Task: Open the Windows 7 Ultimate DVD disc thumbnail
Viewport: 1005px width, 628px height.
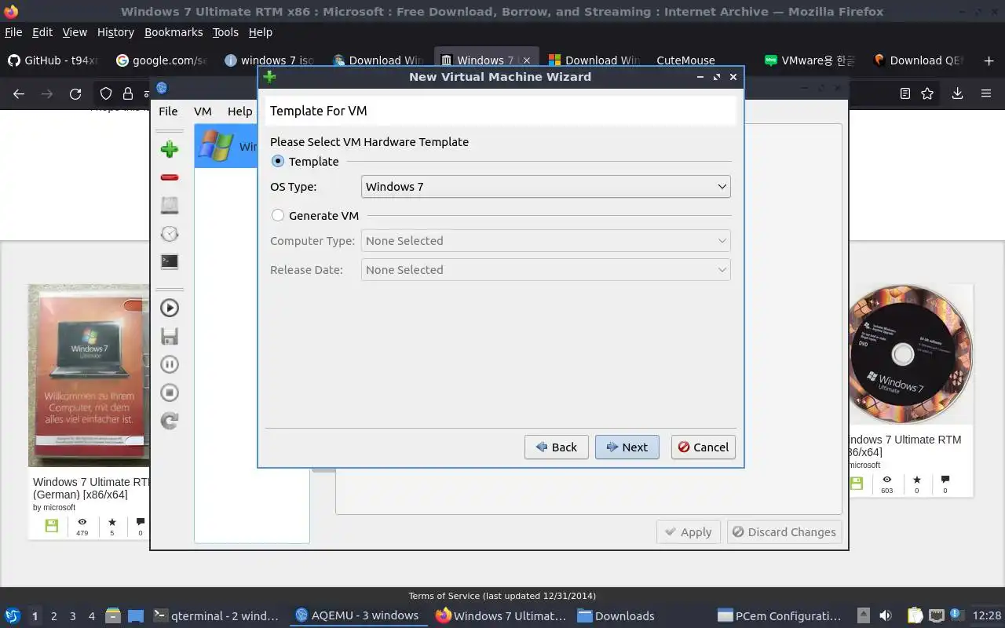Action: click(911, 355)
